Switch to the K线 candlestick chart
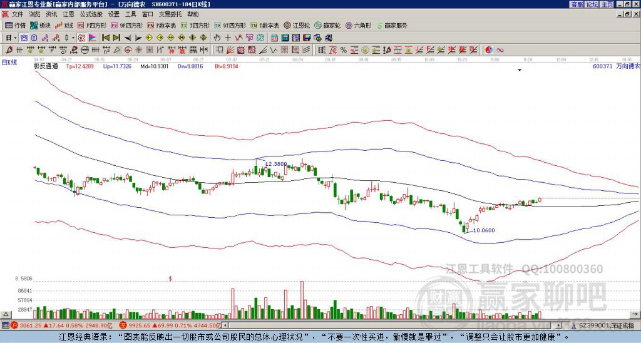 pyautogui.click(x=64, y=25)
